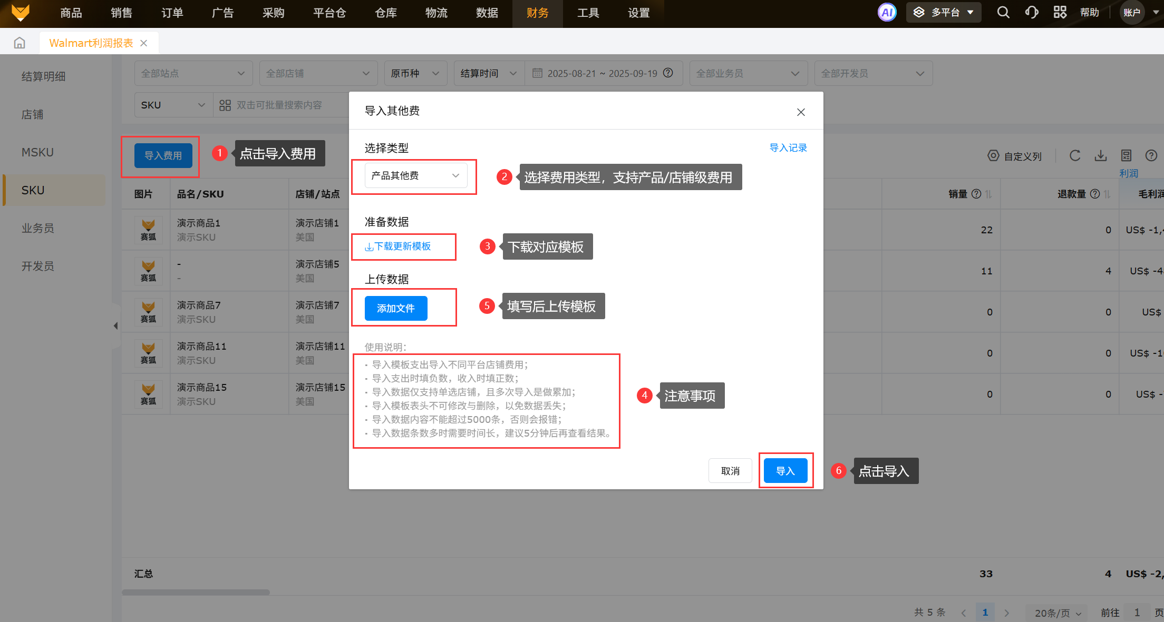
Task: Select MSKU in the left sidebar
Action: tap(37, 153)
